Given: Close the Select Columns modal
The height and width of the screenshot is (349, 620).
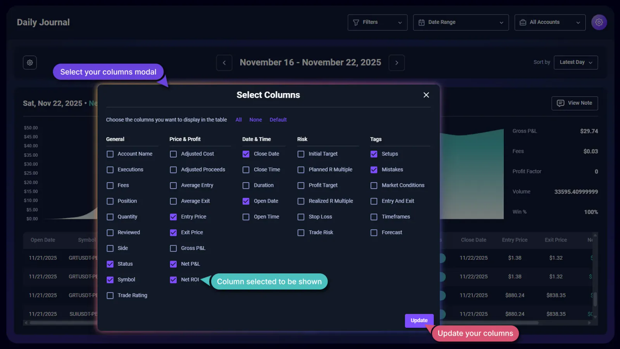Looking at the screenshot, I should point(426,95).
